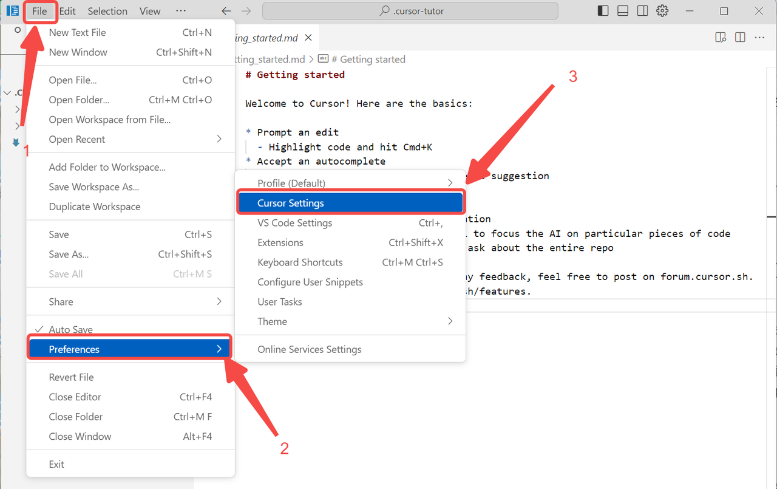This screenshot has width=777, height=489.
Task: Choose Configure User Snippets
Action: (x=350, y=282)
